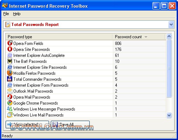Viewport: 178px width, 140px height.
Task: Sort by the Password count column header
Action: click(139, 37)
